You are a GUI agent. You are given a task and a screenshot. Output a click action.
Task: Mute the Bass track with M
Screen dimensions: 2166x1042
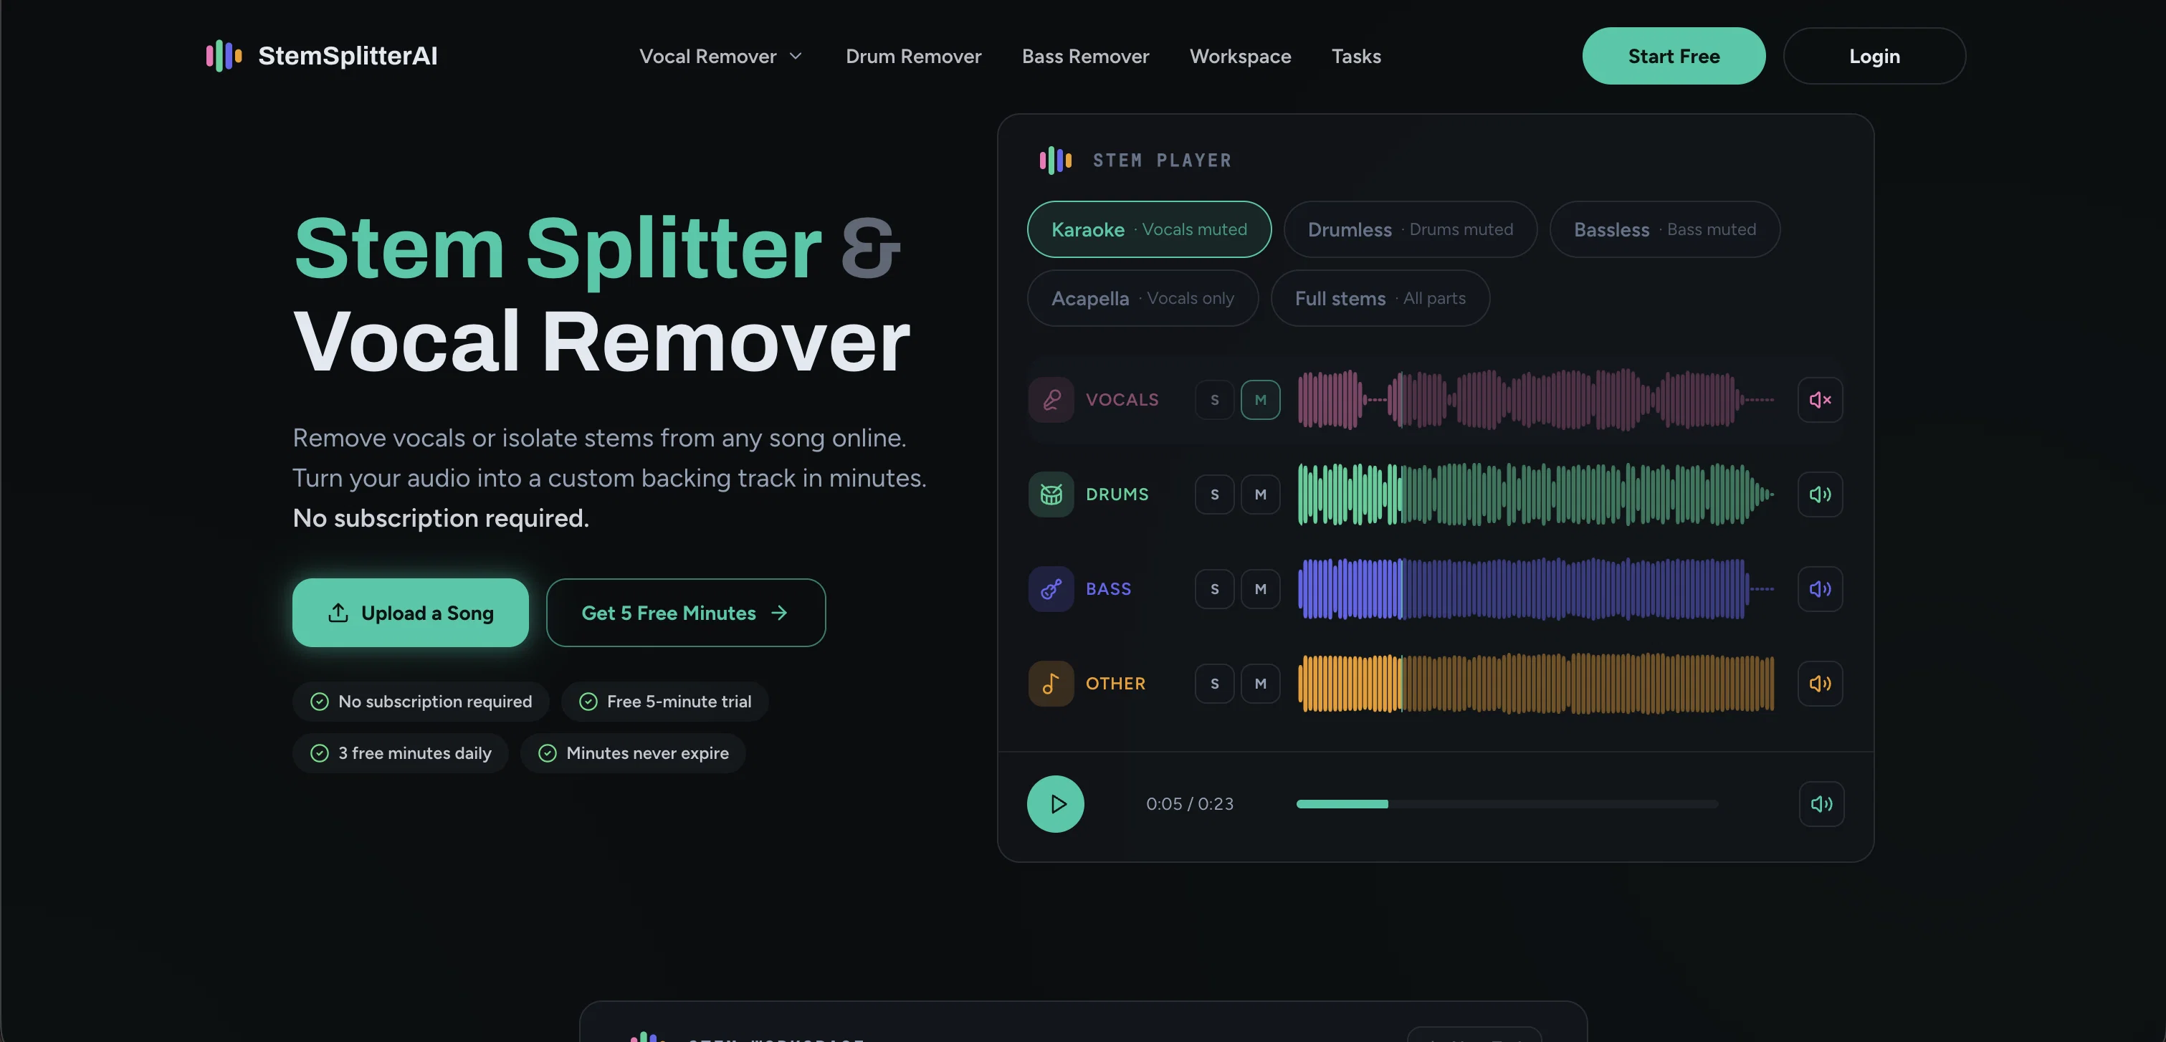1261,588
